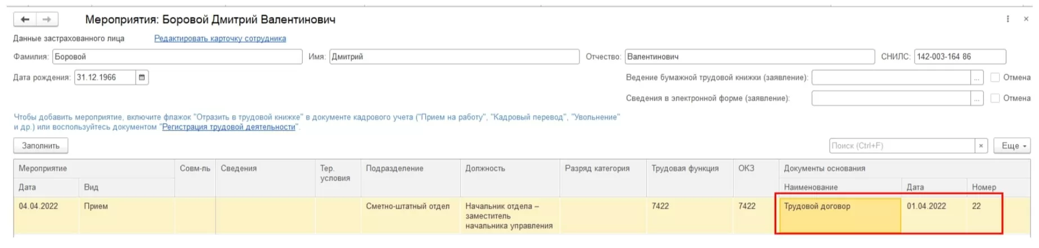
Task: Open selection for paper work book statement
Action: click(x=977, y=78)
